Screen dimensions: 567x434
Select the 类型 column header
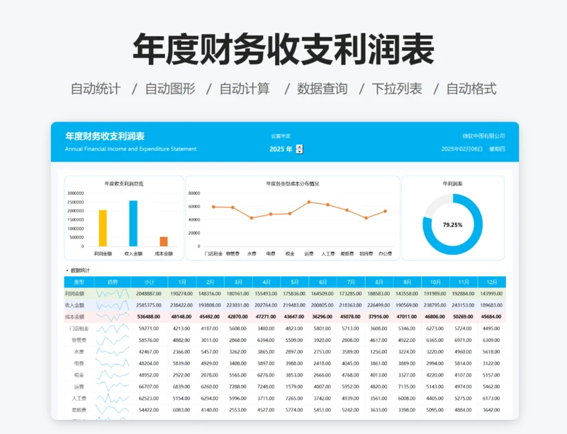79,282
